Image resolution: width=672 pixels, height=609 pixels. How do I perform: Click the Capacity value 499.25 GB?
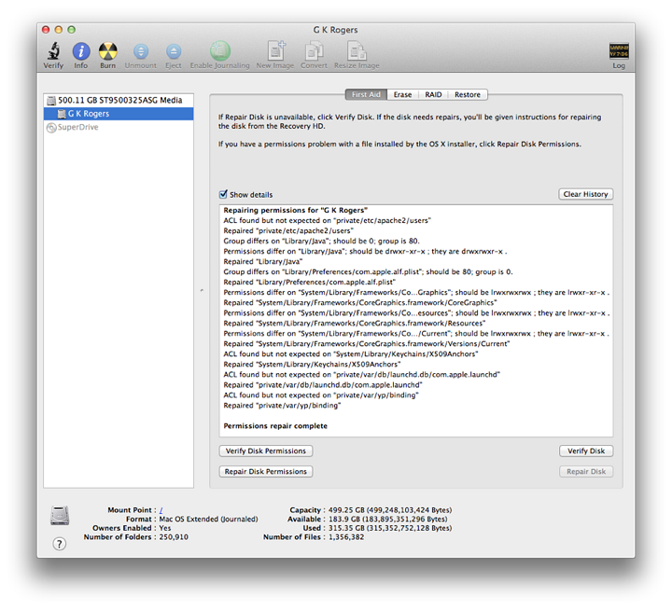(x=390, y=510)
